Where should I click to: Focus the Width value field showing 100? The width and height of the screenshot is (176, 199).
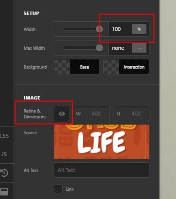click(x=120, y=29)
